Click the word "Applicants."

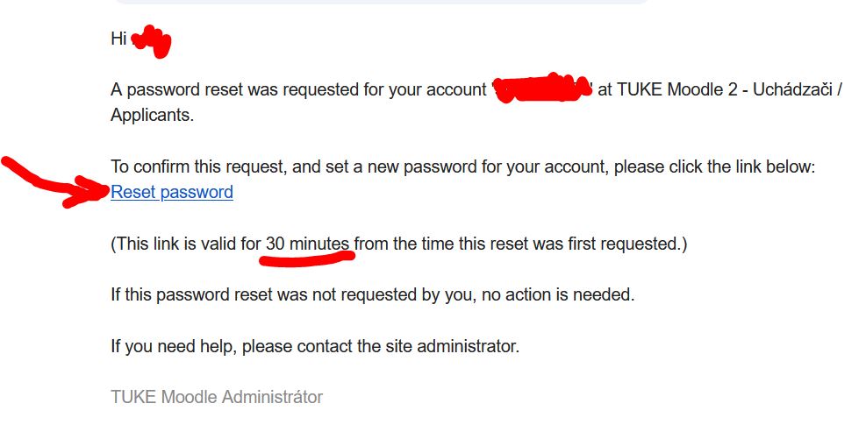(x=152, y=115)
